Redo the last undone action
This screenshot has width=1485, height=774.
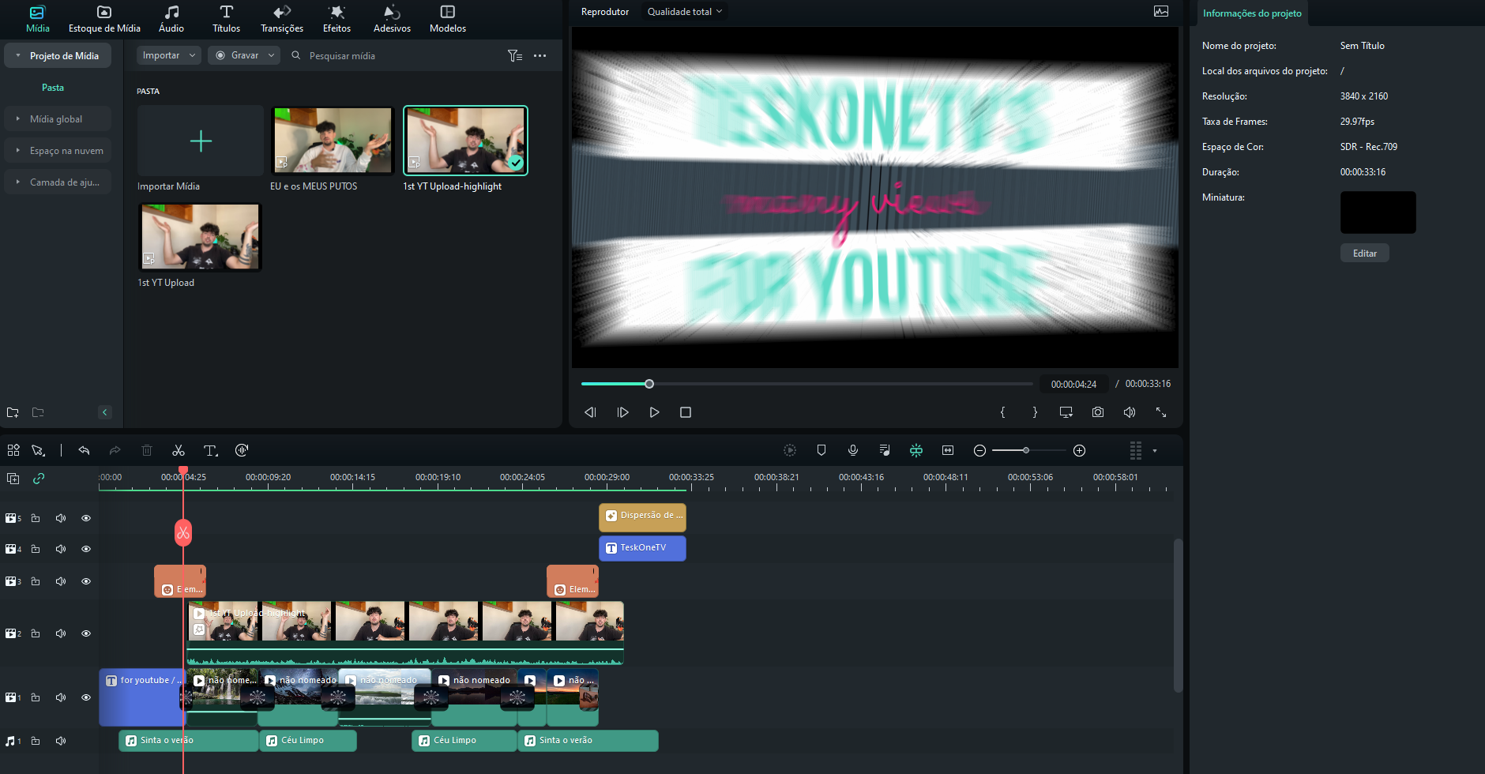pyautogui.click(x=115, y=450)
